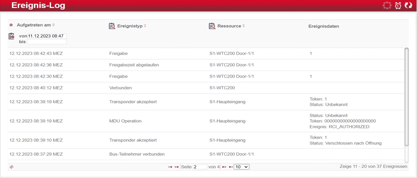Sort by Ereignistyp column header

pos(130,26)
